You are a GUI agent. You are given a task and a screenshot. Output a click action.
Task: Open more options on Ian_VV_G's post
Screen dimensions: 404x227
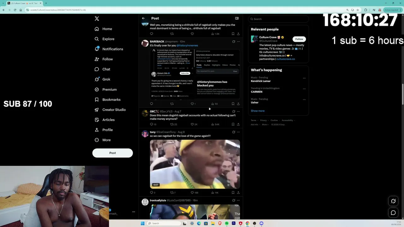238,111
